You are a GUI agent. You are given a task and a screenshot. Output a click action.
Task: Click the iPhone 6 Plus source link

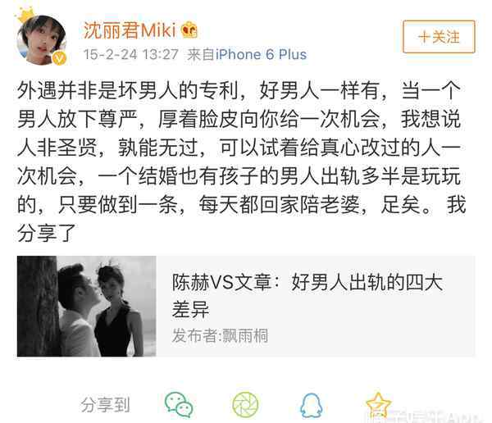(x=261, y=55)
